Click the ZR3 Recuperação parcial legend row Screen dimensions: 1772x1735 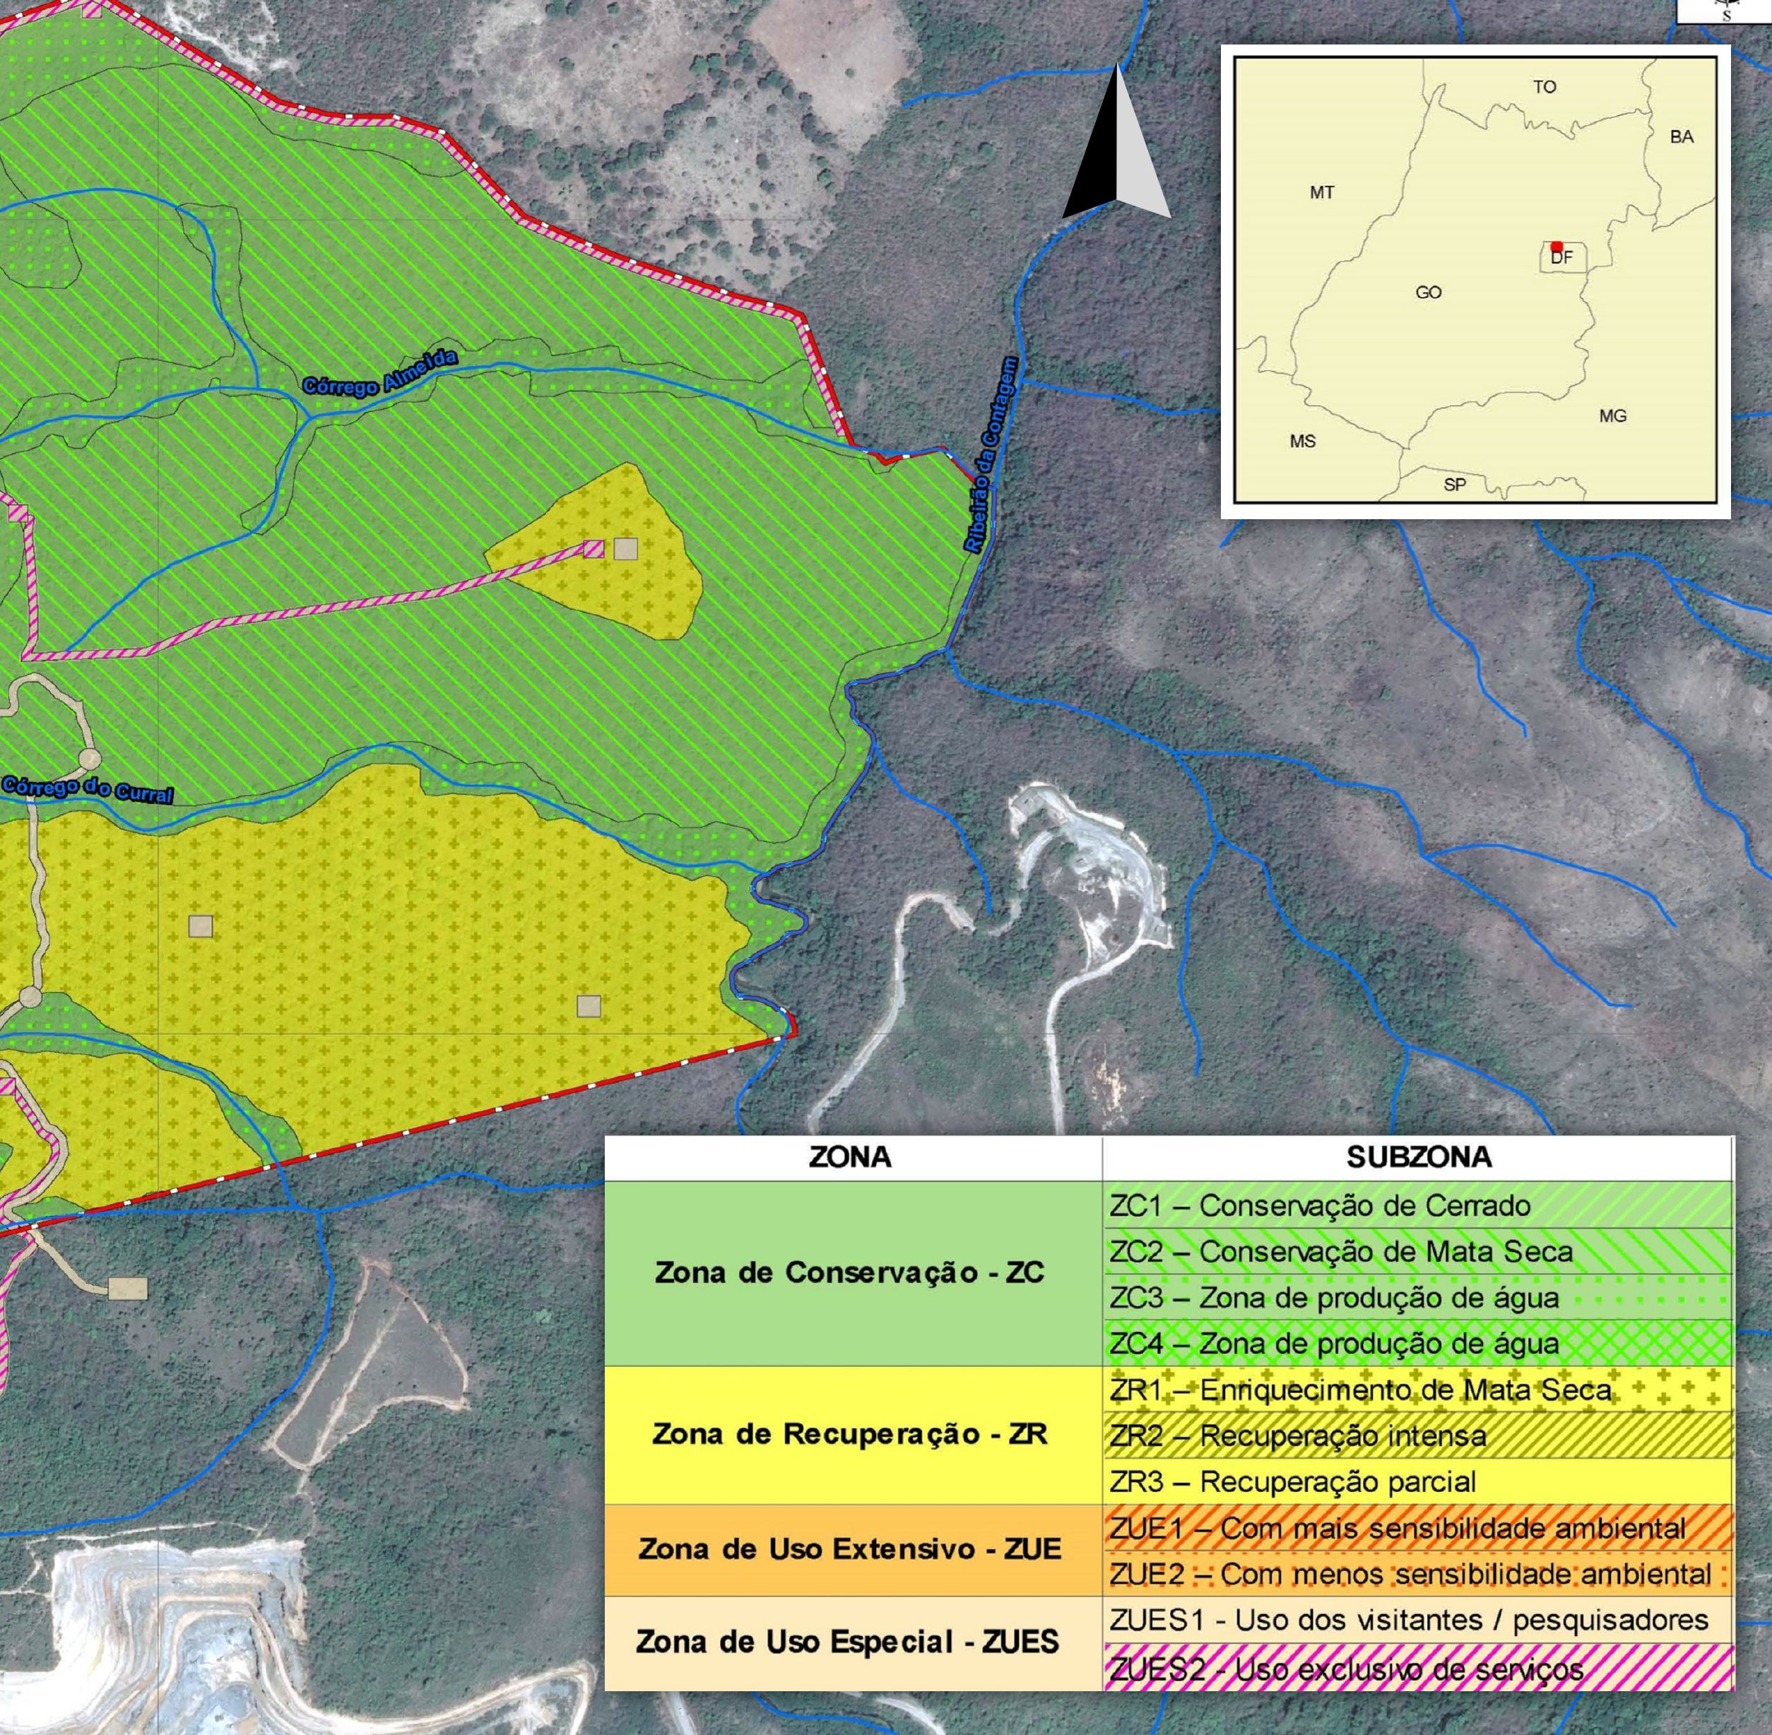[1418, 1481]
